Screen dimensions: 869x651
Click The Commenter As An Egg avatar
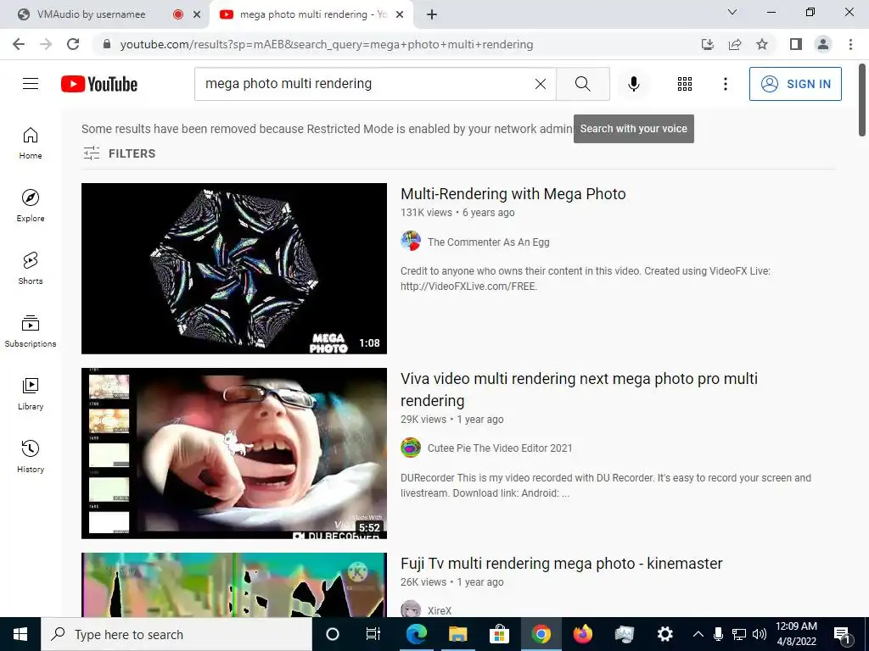tap(411, 242)
